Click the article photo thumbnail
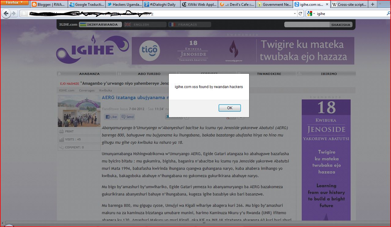Image resolution: width=391 pixels, height=227 pixels. [x=79, y=111]
